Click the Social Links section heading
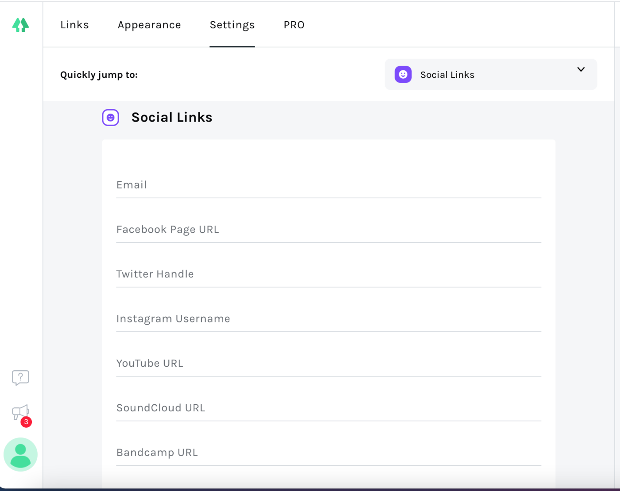The image size is (620, 491). (172, 117)
